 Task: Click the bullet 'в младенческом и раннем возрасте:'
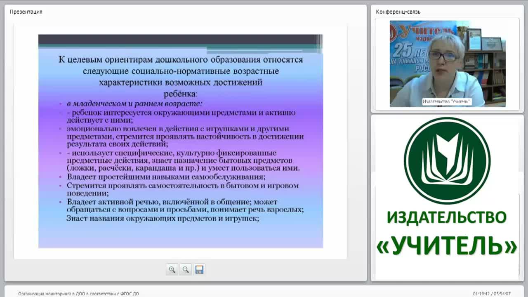[134, 104]
